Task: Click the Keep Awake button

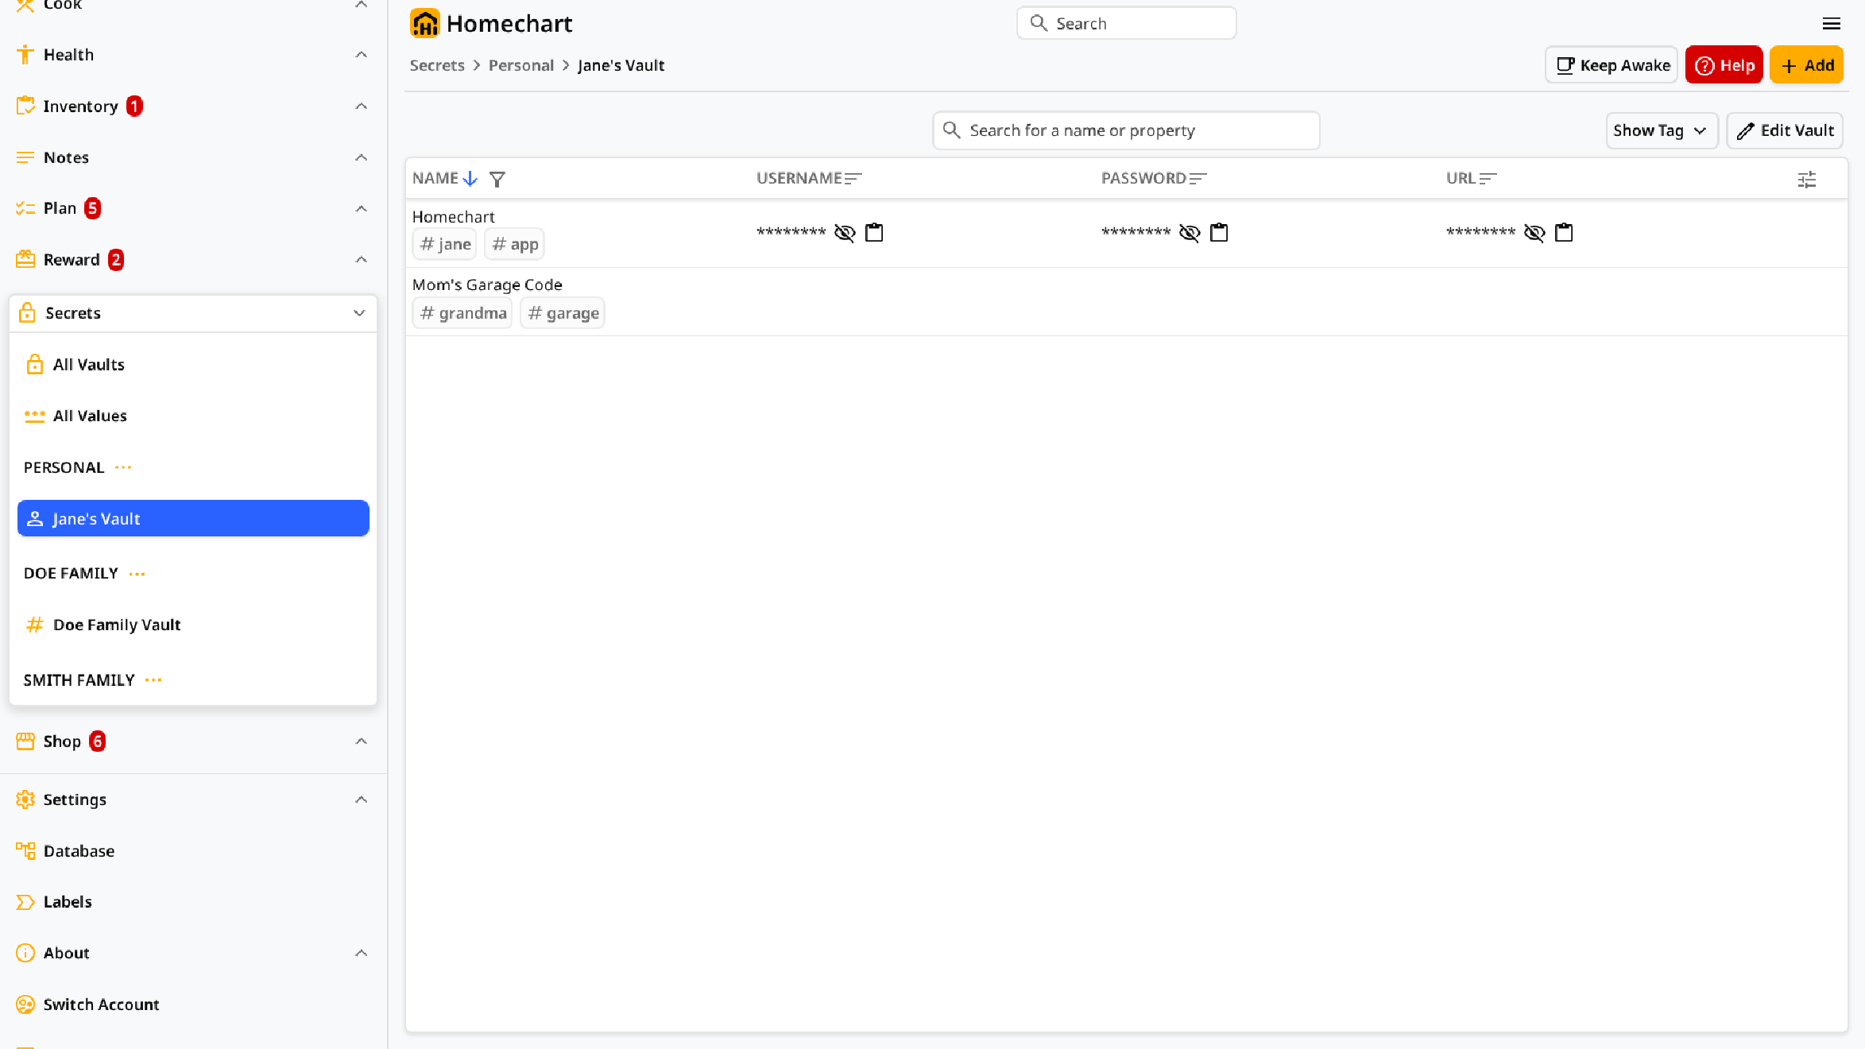Action: (1612, 65)
